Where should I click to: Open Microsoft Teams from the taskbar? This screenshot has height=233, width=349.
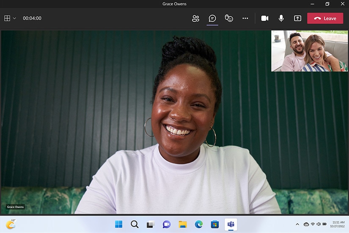(231, 224)
